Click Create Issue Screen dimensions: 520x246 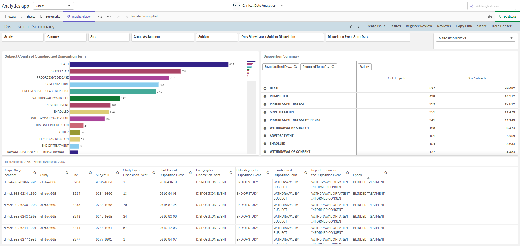(375, 26)
